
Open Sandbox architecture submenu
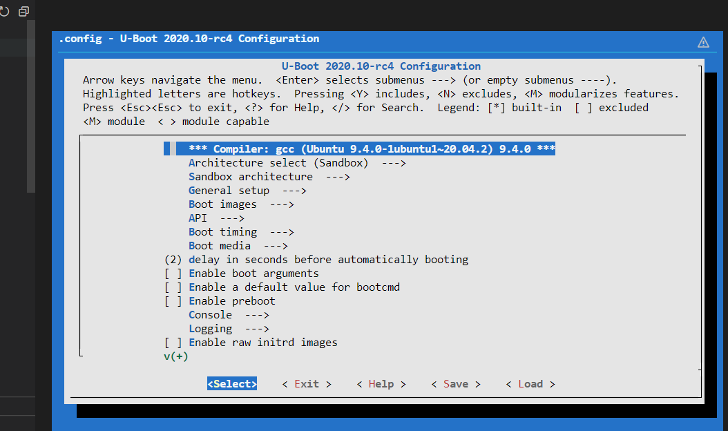269,177
